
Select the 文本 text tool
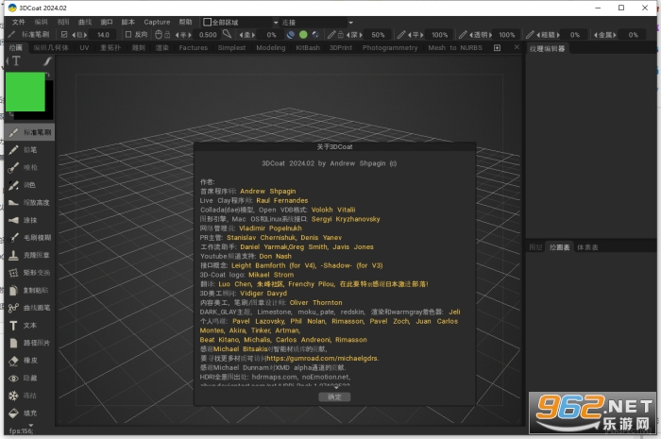[x=29, y=326]
